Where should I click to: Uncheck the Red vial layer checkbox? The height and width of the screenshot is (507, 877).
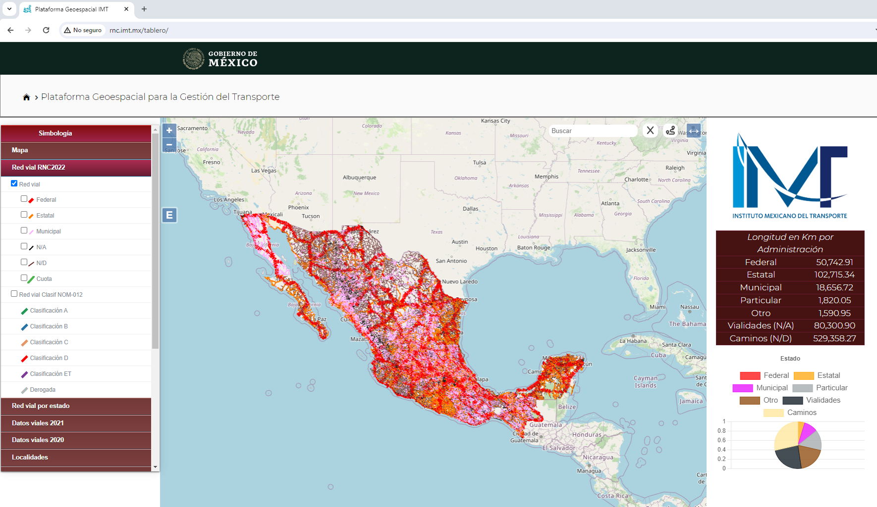click(14, 183)
